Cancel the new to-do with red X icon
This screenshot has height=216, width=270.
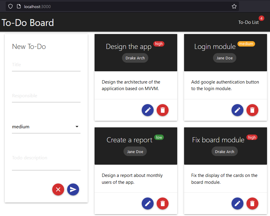click(58, 189)
